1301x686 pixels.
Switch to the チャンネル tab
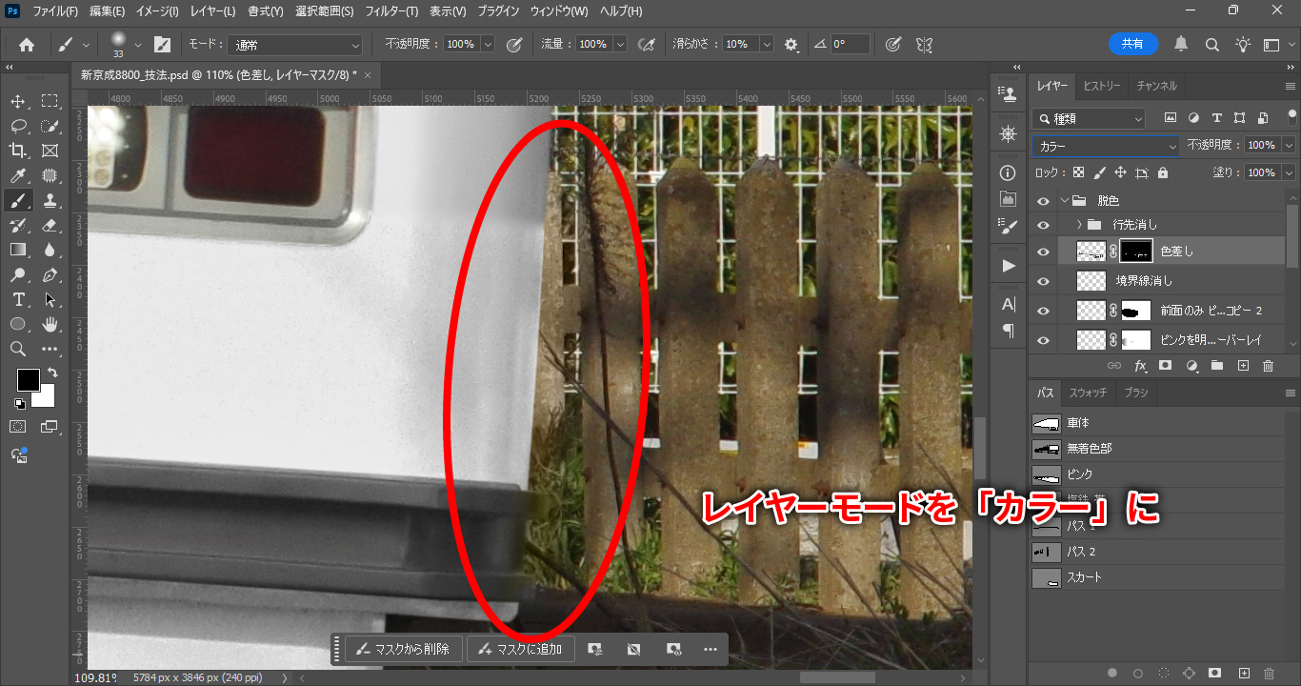pos(1156,86)
